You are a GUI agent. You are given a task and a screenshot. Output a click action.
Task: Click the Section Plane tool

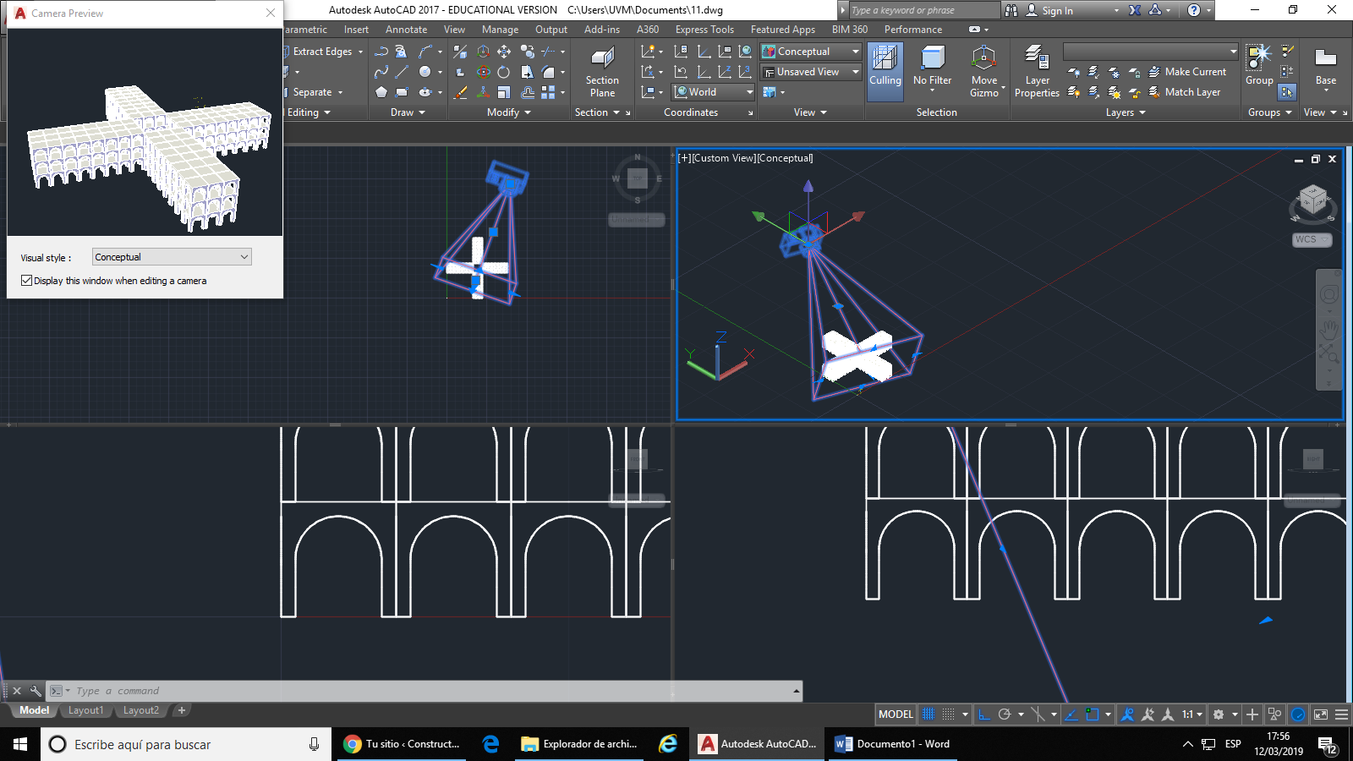602,71
